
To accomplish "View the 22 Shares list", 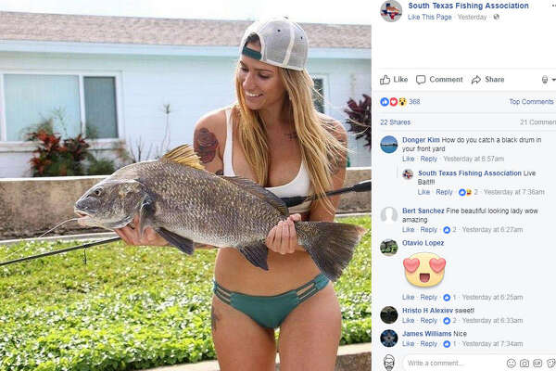I will (395, 122).
